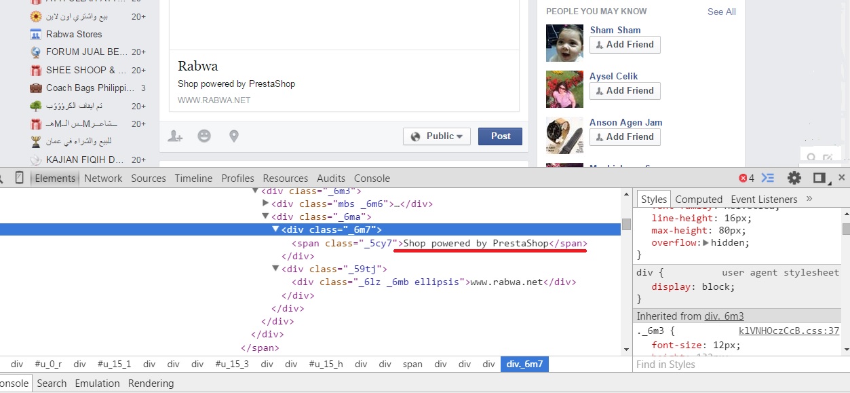Click See All in People You May Know
850x393 pixels.
pos(722,12)
